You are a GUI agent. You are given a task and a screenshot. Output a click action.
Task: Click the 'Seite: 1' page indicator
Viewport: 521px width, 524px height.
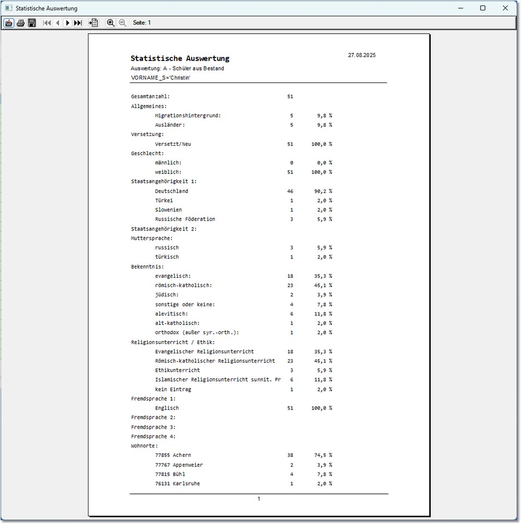142,23
